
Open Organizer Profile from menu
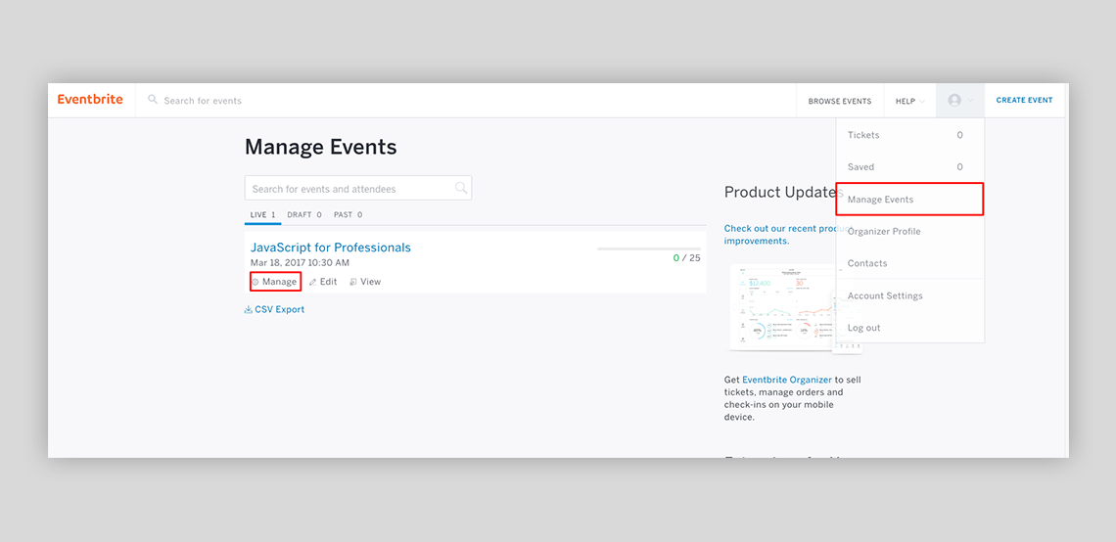(x=910, y=231)
